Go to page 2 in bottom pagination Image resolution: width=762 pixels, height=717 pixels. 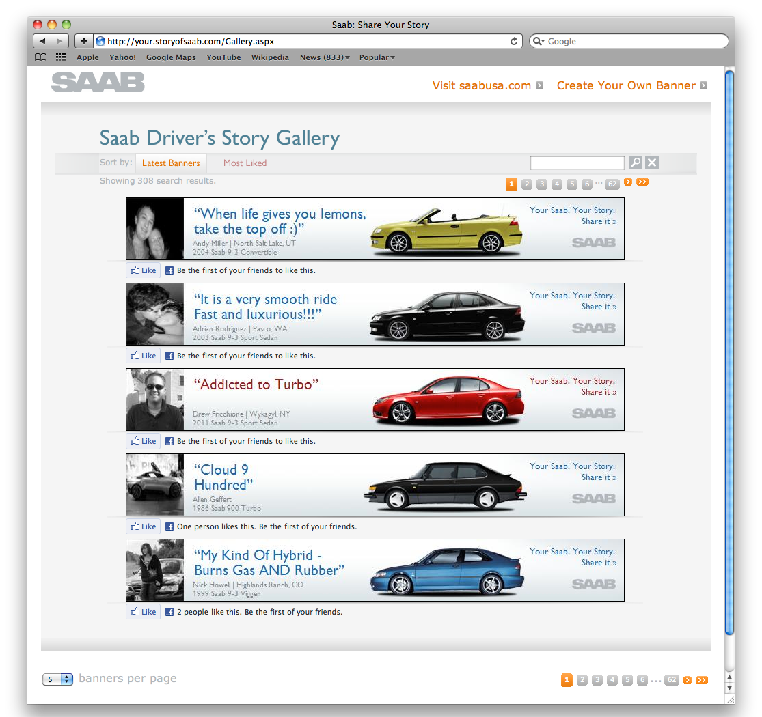tap(582, 680)
